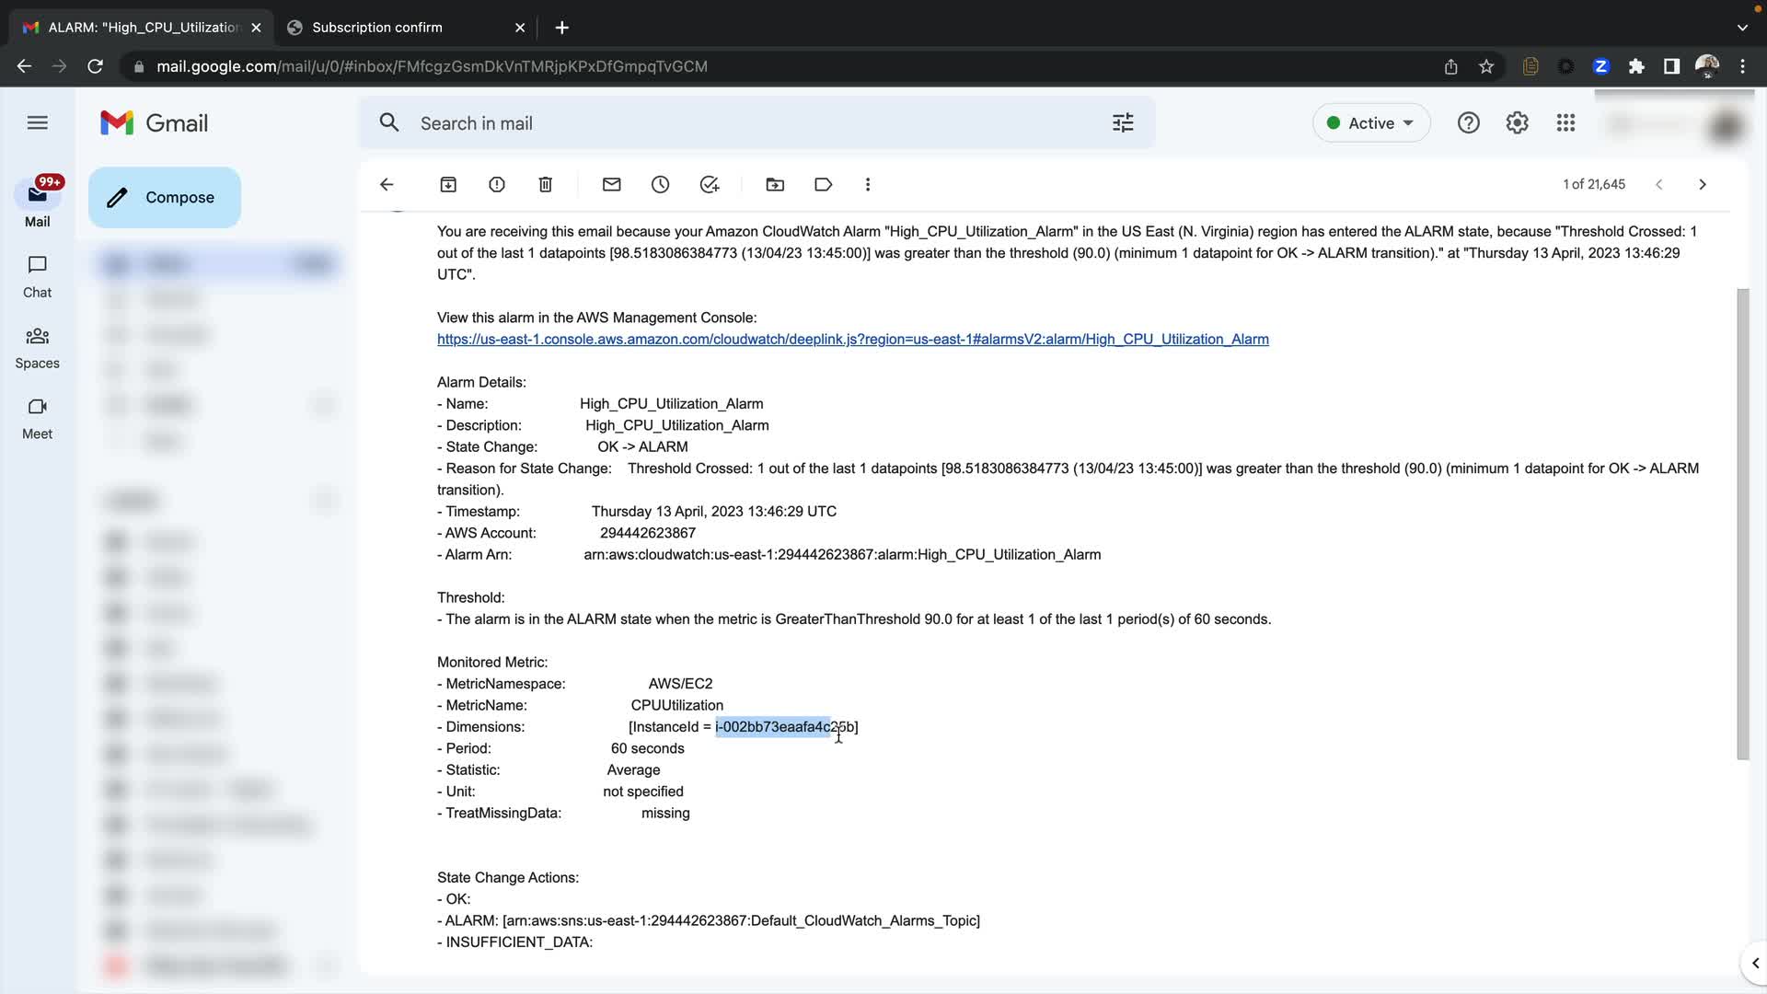Delete the email using the trash icon
Image resolution: width=1767 pixels, height=994 pixels.
point(546,184)
